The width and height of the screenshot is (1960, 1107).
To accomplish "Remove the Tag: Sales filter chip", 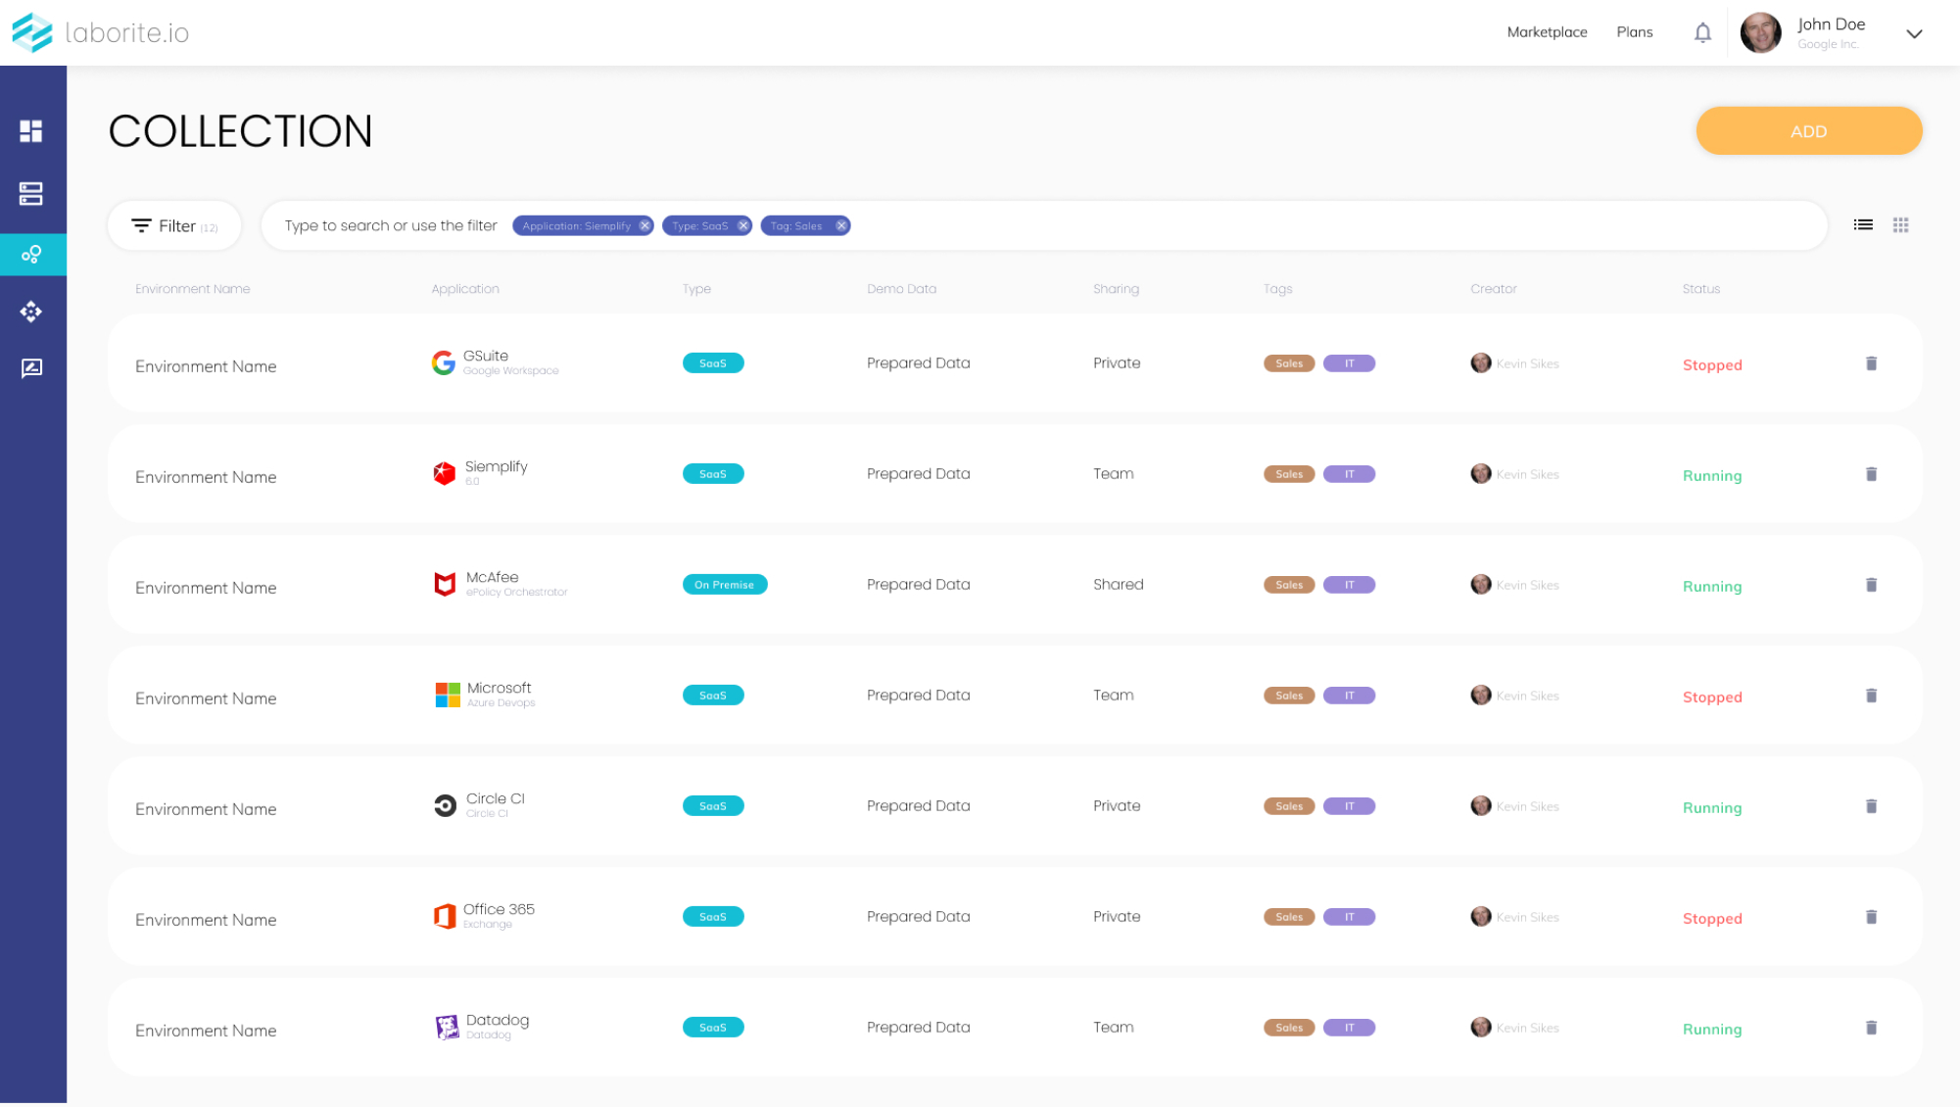I will (x=840, y=226).
